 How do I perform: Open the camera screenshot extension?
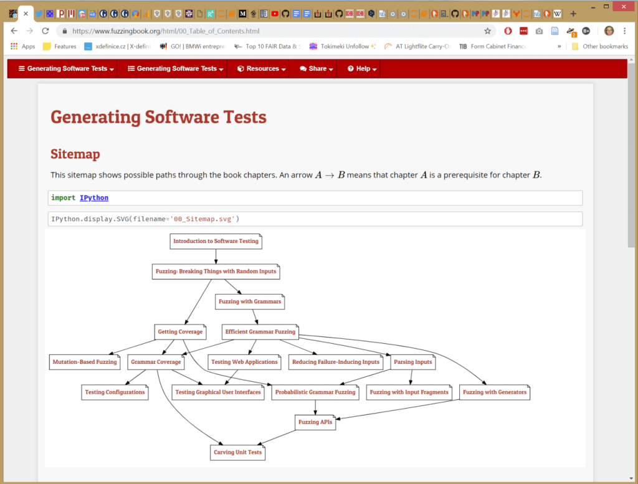click(x=539, y=30)
